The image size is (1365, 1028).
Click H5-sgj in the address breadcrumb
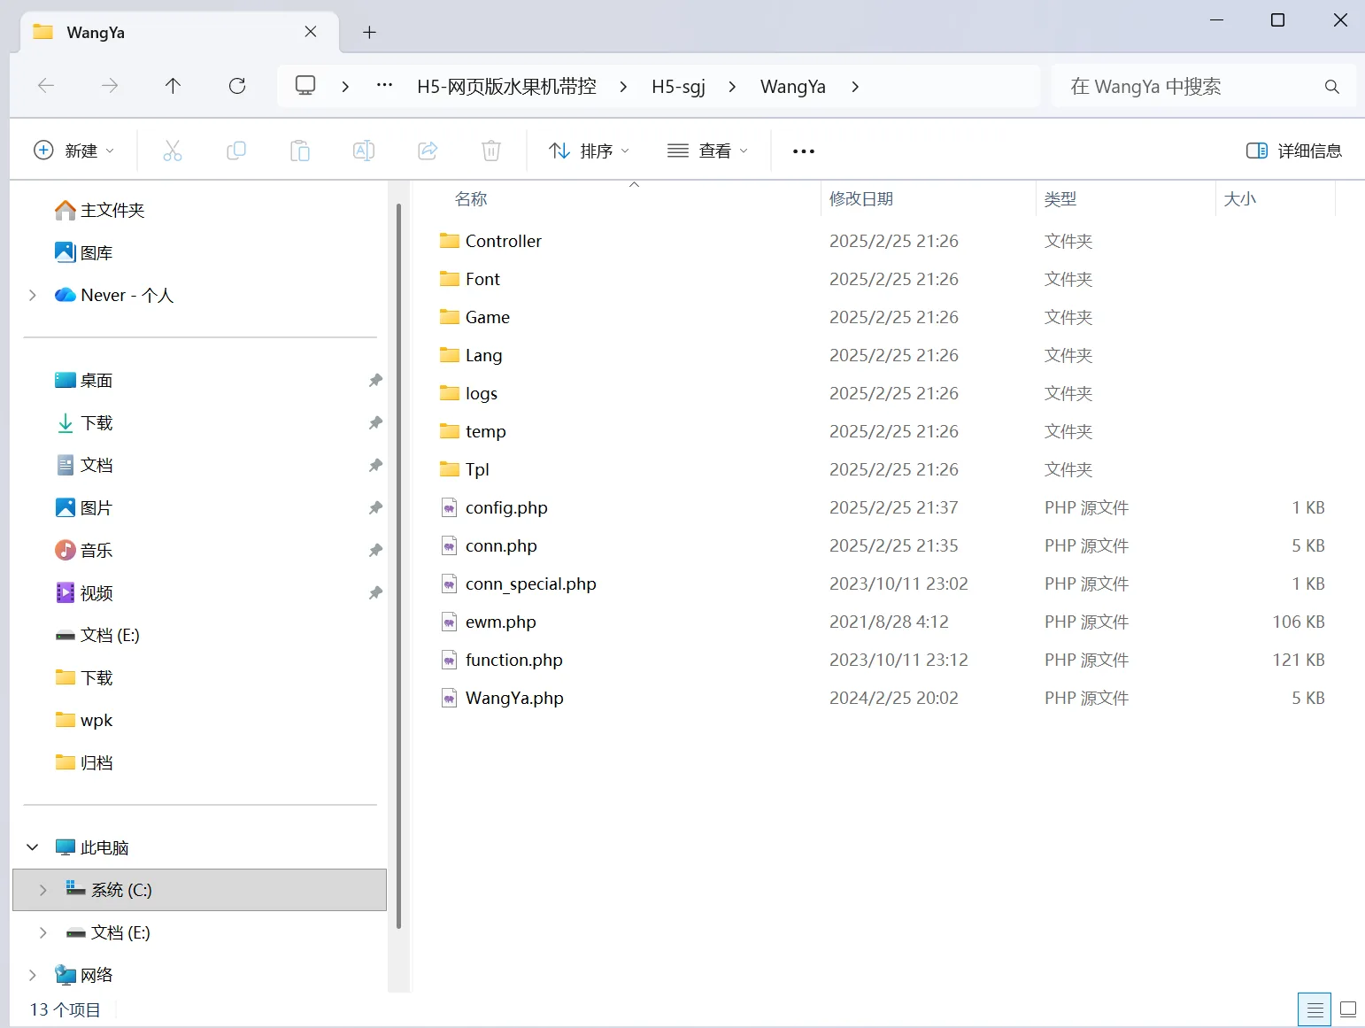(x=679, y=87)
